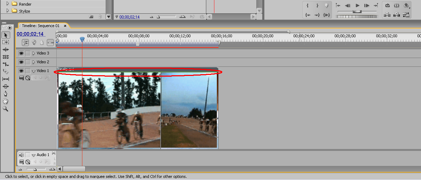Image resolution: width=421 pixels, height=180 pixels.
Task: Collapse the Video 1 track
Action: (33, 71)
